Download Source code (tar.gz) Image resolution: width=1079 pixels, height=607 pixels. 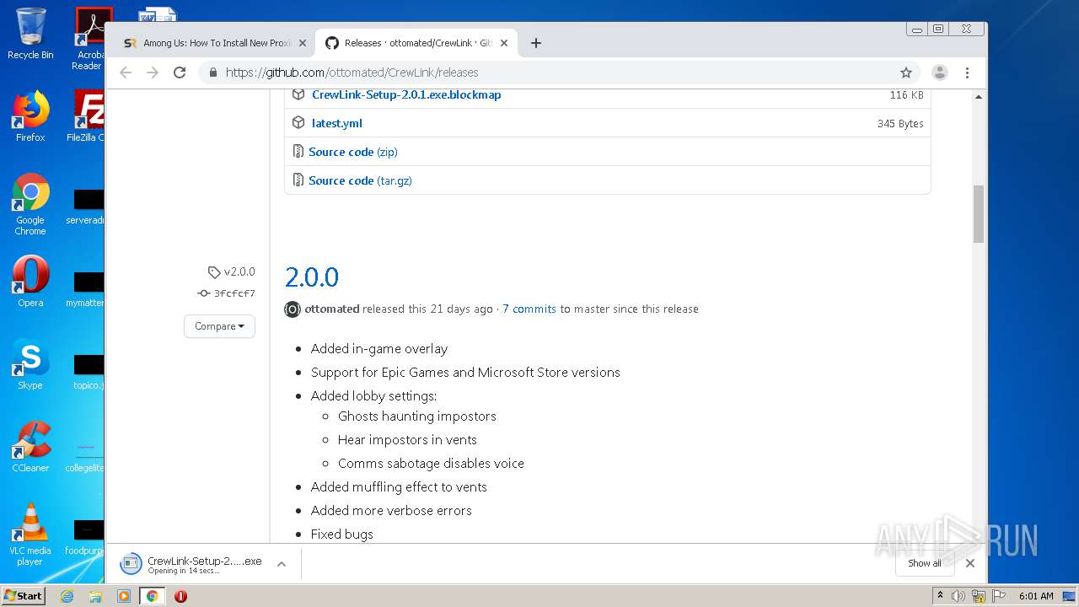click(x=360, y=180)
